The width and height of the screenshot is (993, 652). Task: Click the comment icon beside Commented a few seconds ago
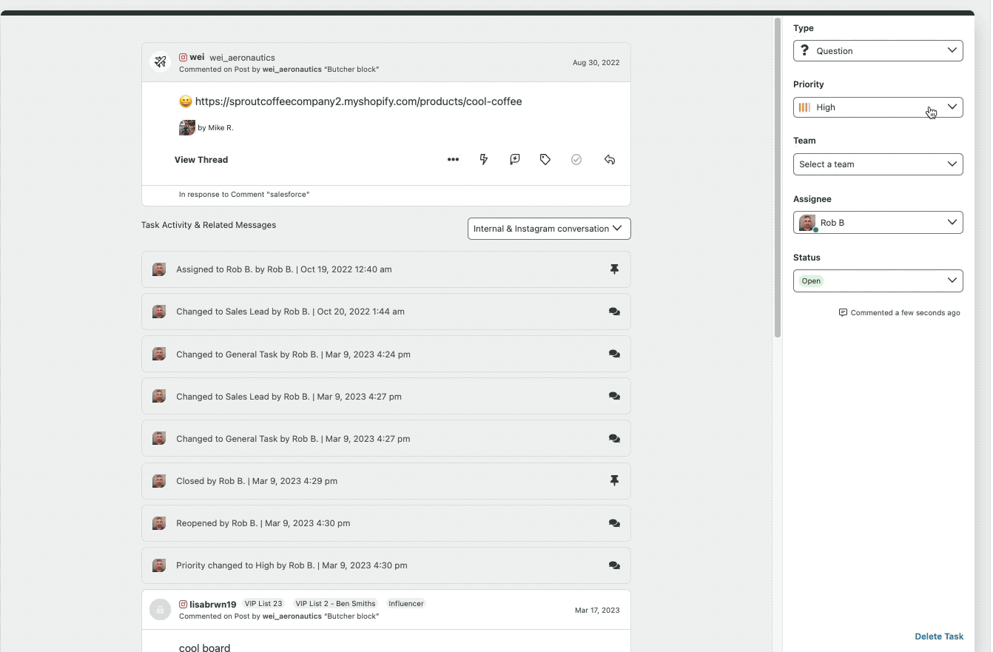[x=843, y=312]
